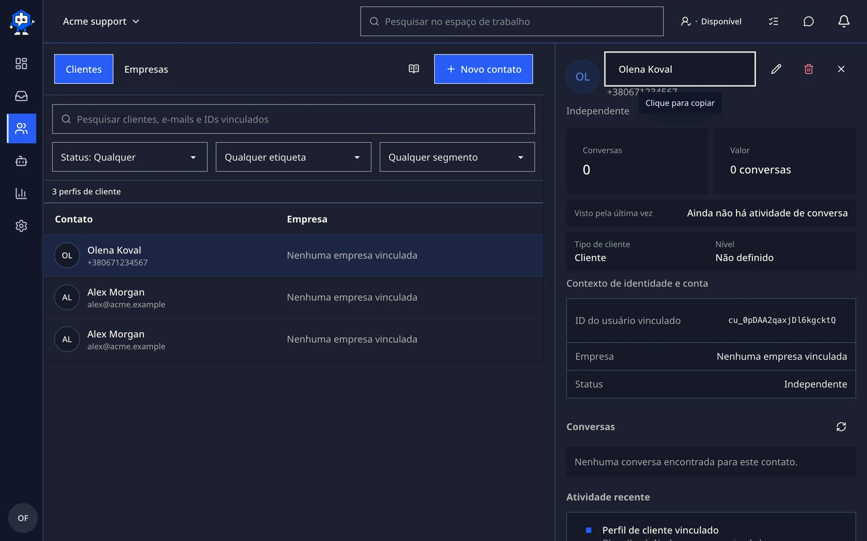867x541 pixels.
Task: Select the contacts people icon in sidebar
Action: click(x=21, y=128)
